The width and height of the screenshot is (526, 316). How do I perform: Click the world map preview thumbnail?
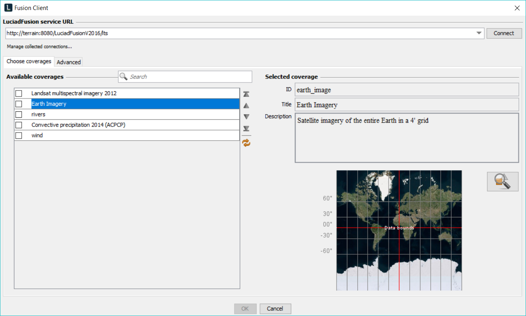pos(399,230)
